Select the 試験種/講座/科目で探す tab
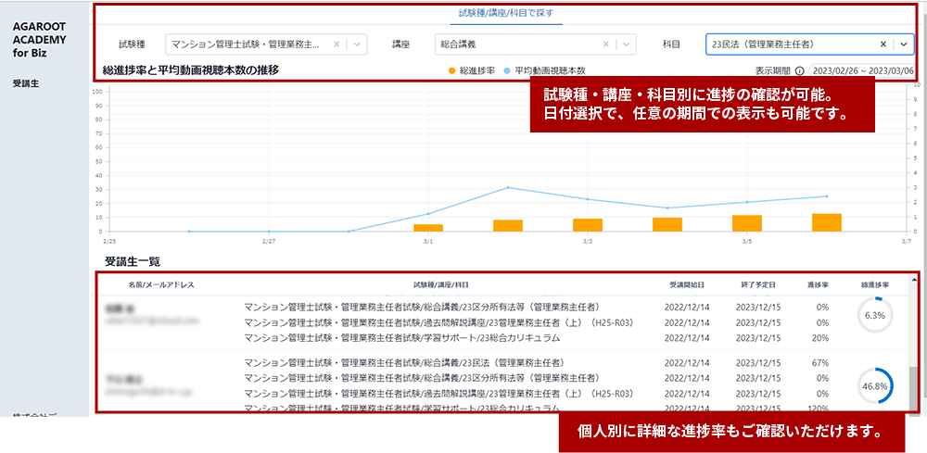Viewport: 927px width, 453px height. tap(504, 14)
